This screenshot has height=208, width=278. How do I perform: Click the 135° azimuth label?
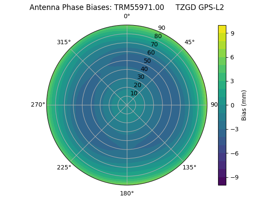click(189, 167)
